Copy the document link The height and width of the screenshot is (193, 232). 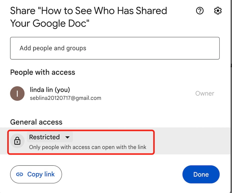(36, 174)
